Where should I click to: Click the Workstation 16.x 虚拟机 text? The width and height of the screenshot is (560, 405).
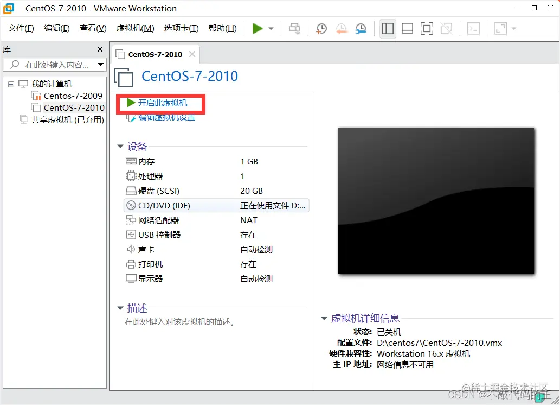[423, 354]
